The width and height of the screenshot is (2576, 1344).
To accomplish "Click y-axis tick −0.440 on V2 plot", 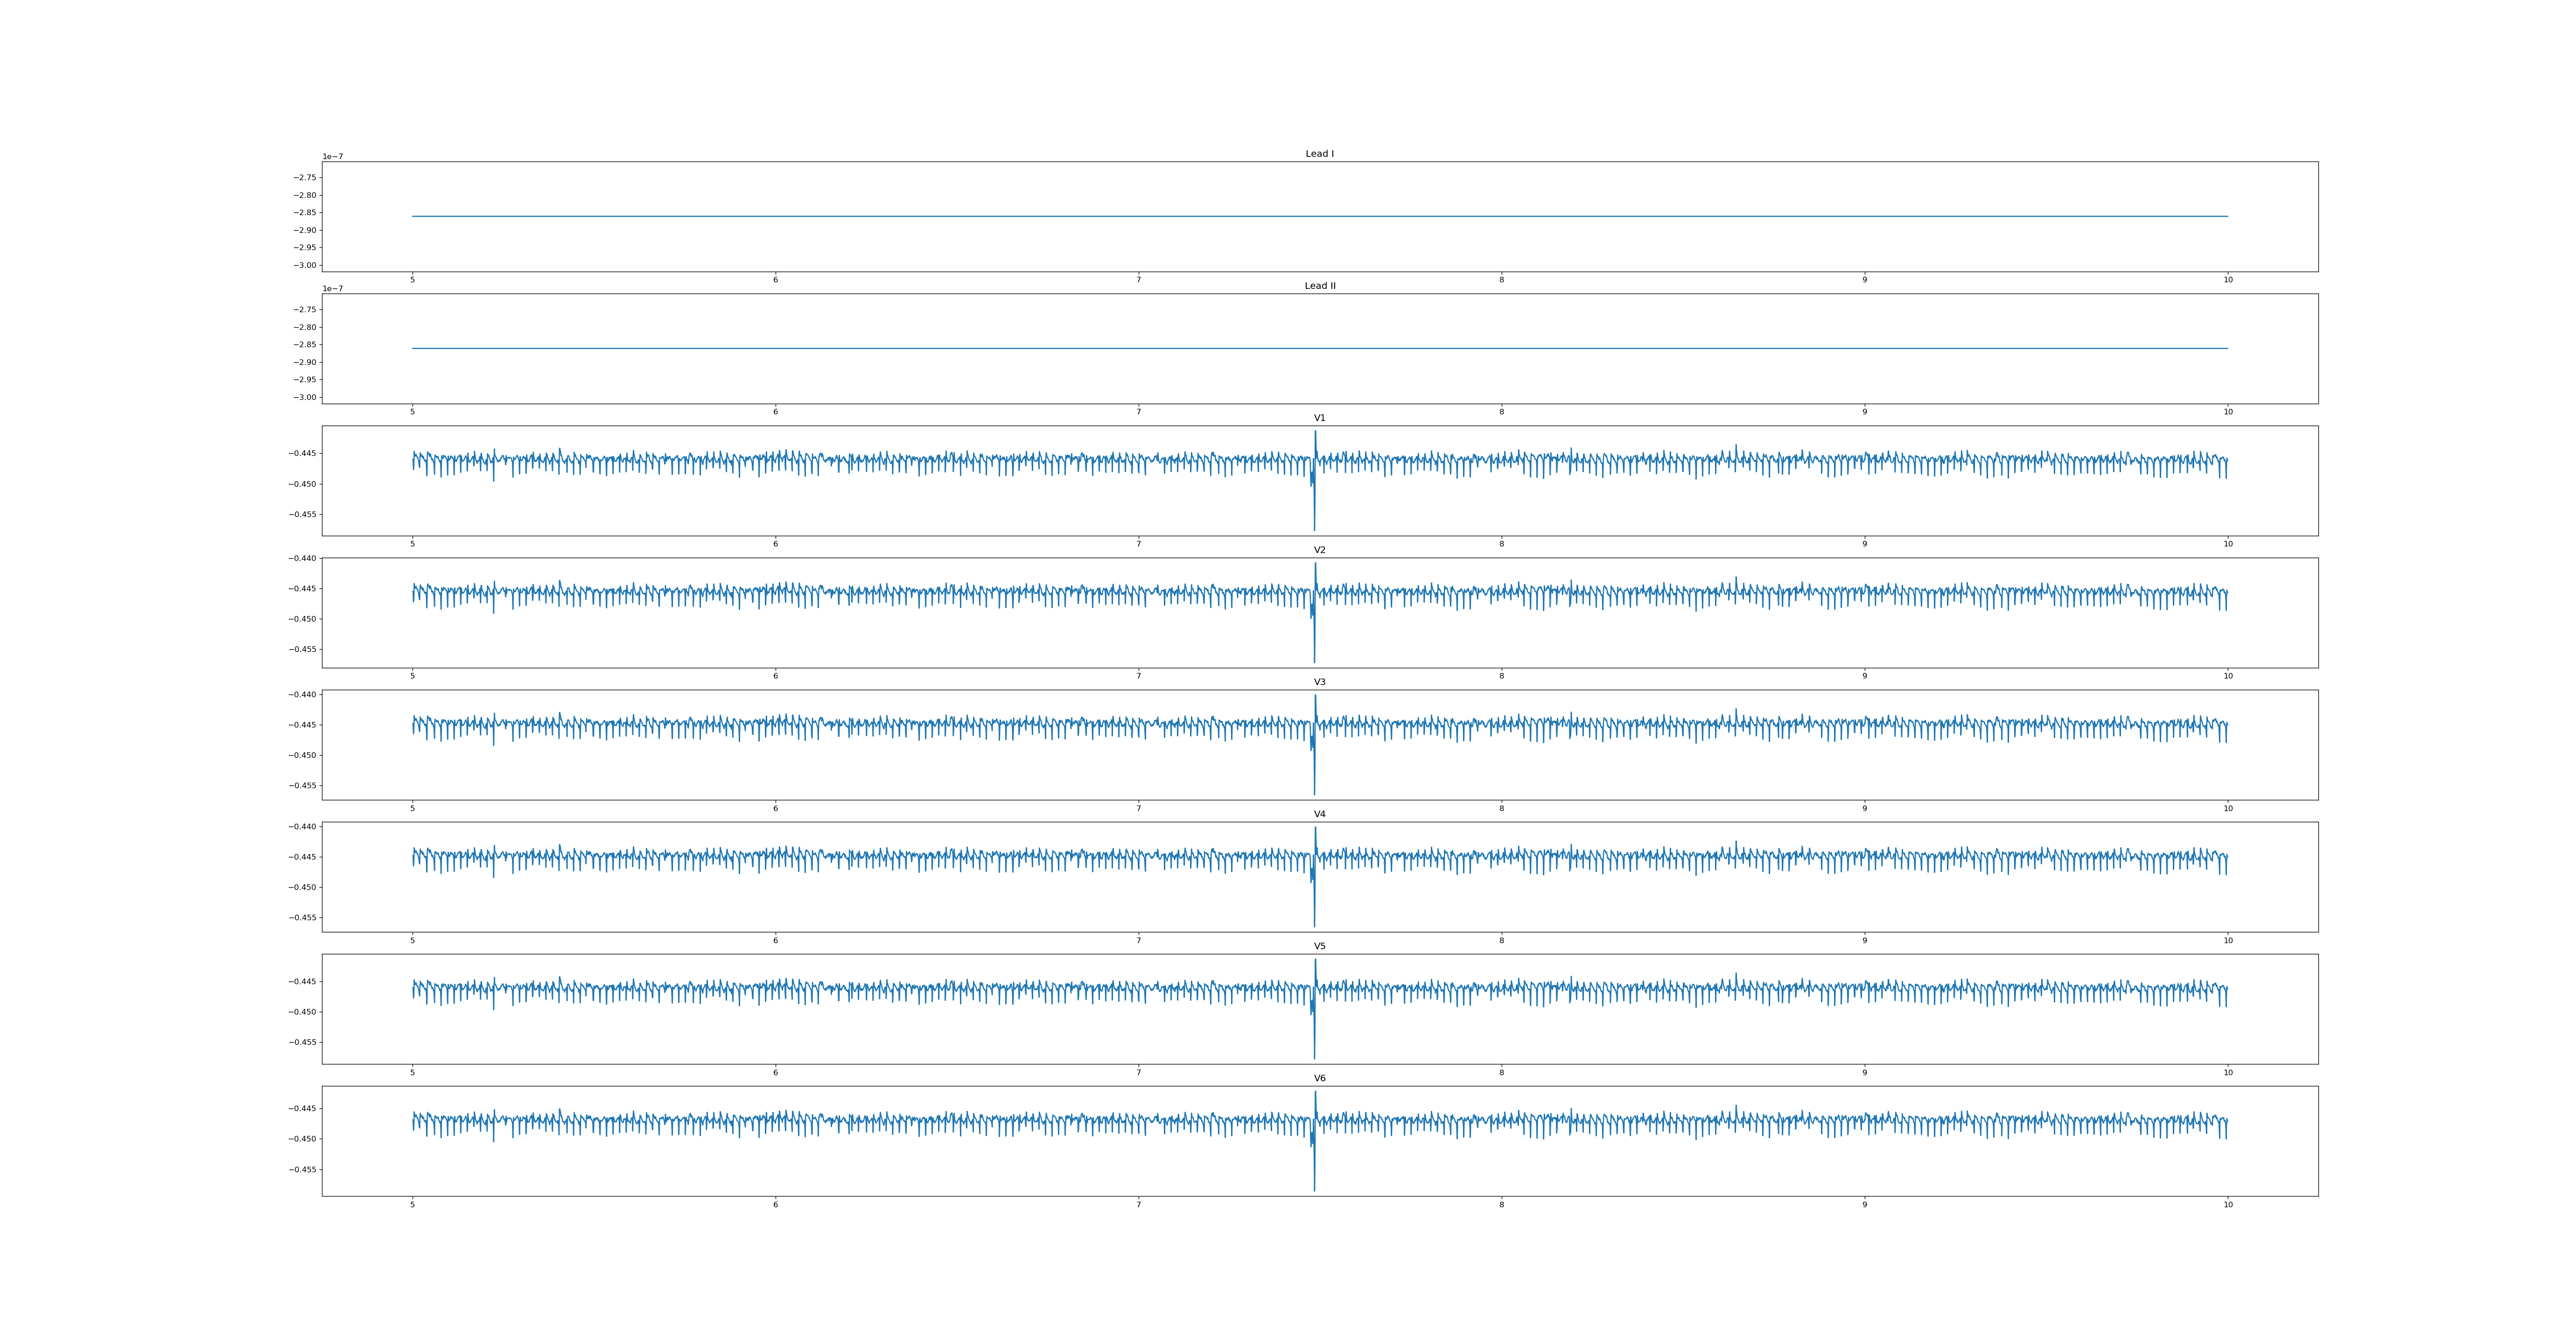I will coord(303,558).
